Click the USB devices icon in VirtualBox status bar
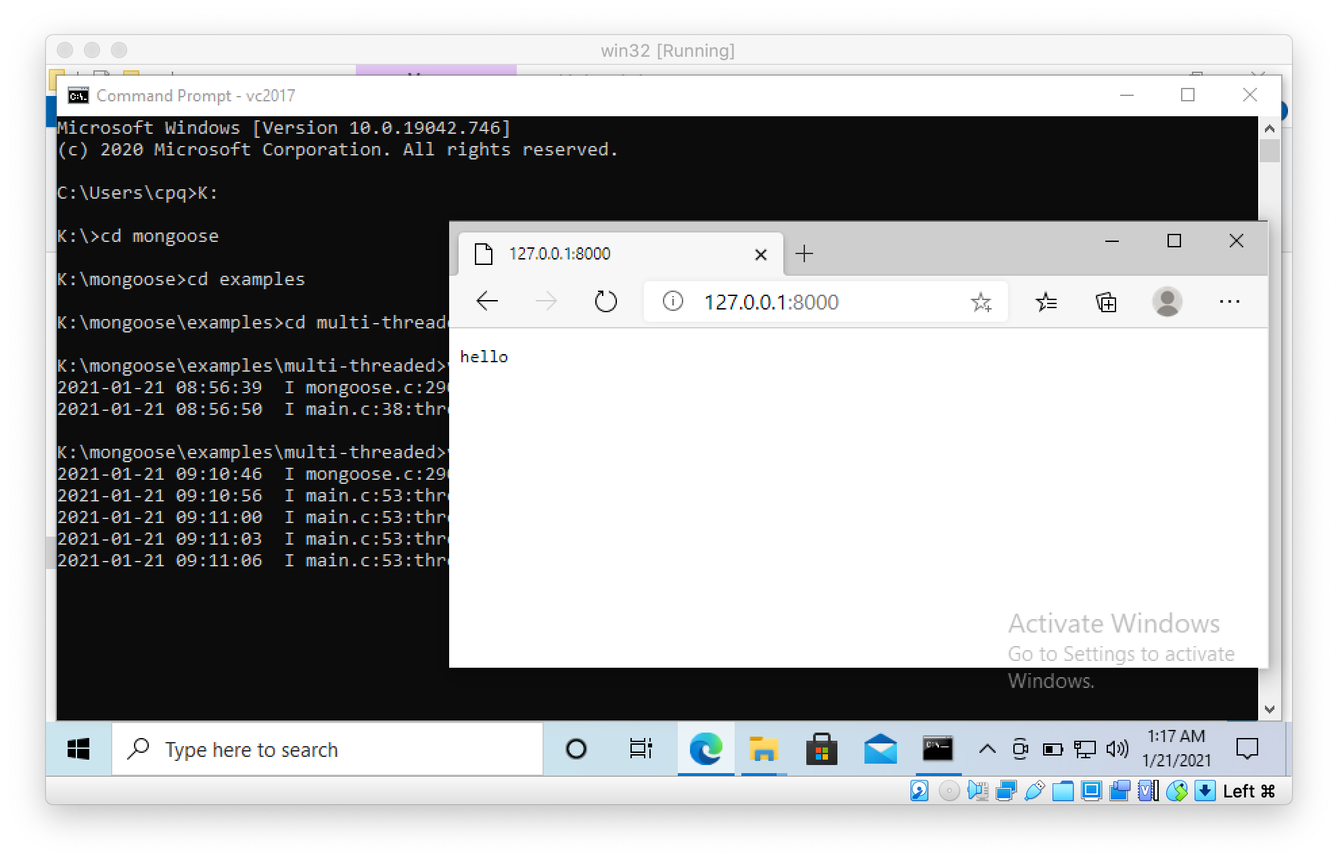 [x=1034, y=791]
